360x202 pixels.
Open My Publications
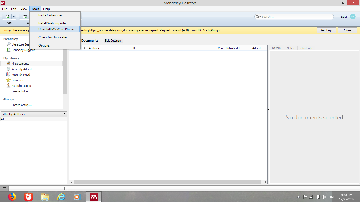click(21, 86)
